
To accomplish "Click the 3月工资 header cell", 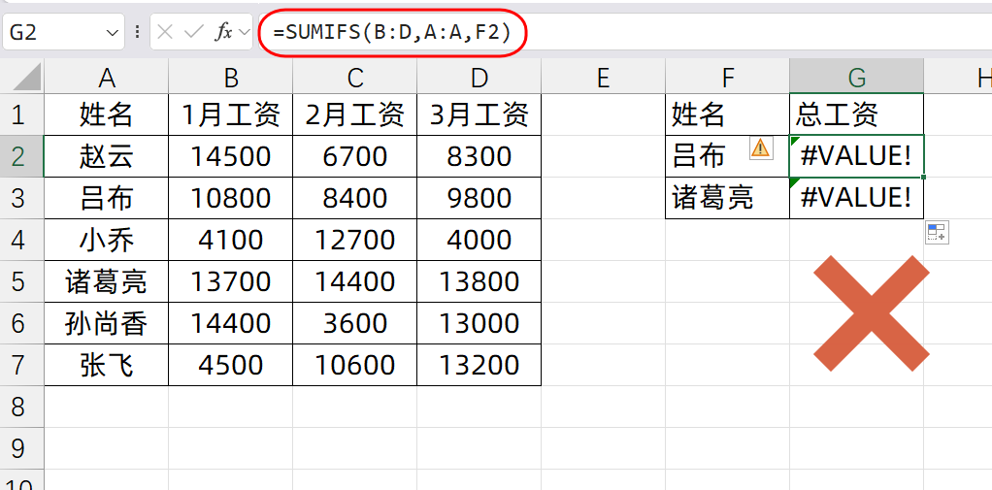I will [479, 114].
